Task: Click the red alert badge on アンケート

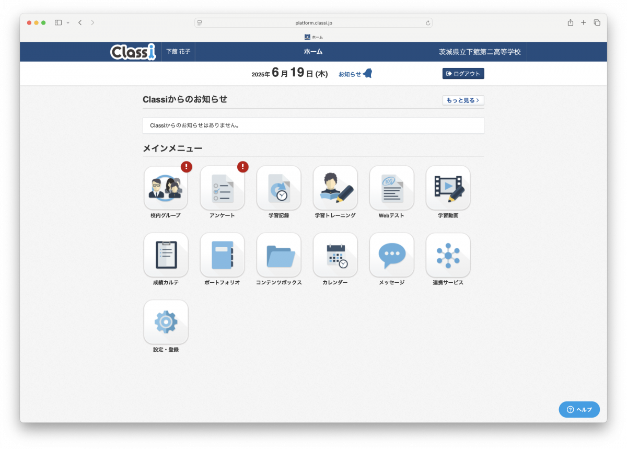Action: (x=243, y=167)
